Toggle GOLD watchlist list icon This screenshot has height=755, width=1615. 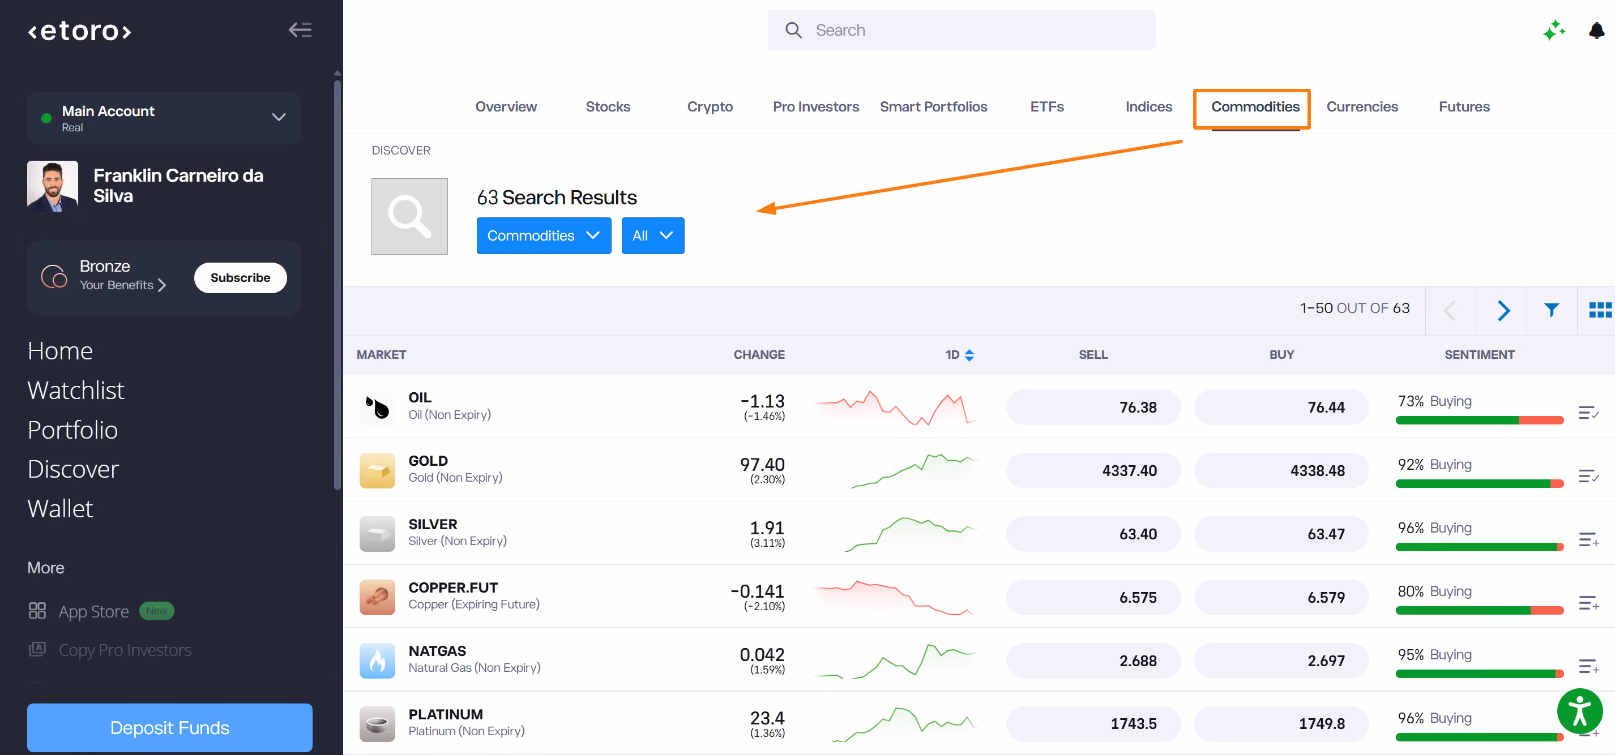click(x=1589, y=476)
